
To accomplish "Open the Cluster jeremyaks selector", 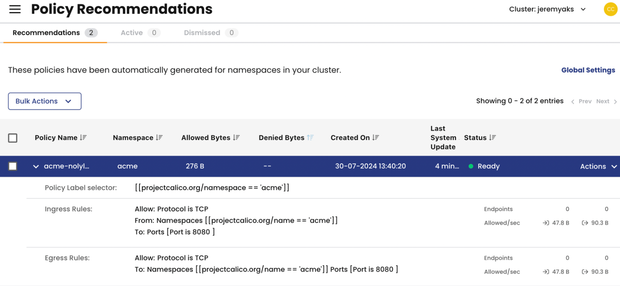I will [547, 9].
